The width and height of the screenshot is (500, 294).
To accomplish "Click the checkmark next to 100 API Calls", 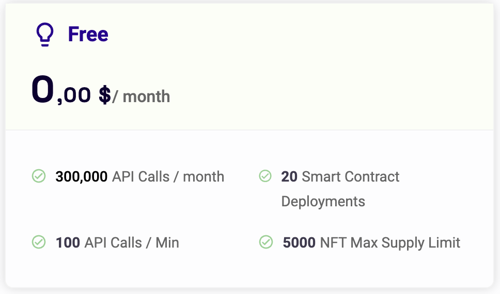I will (x=39, y=242).
